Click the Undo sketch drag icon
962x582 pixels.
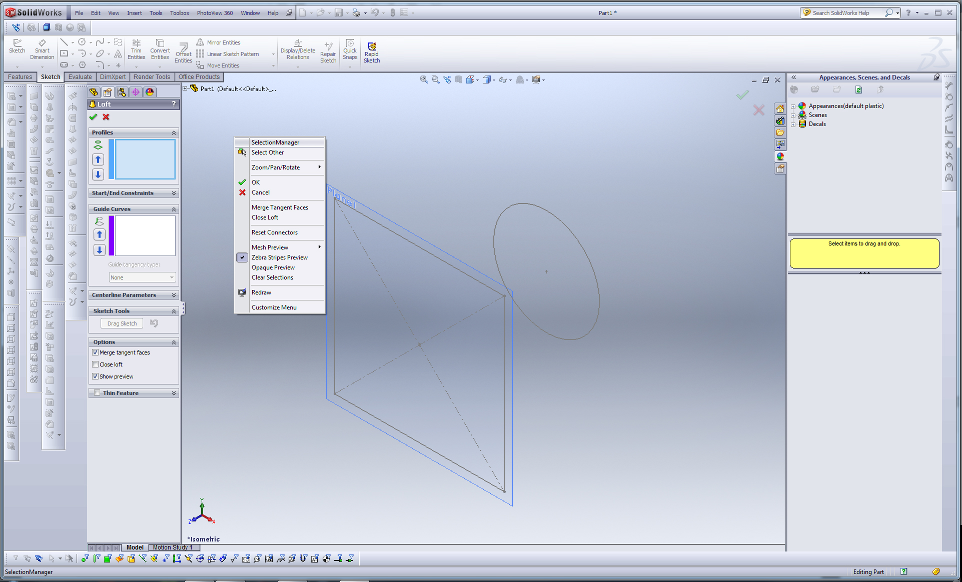(x=154, y=323)
